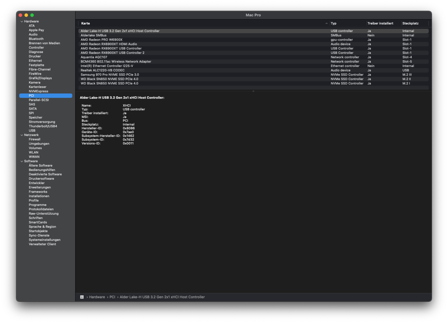Open Volumes under Netzwerk
This screenshot has width=448, height=323.
tap(35, 148)
